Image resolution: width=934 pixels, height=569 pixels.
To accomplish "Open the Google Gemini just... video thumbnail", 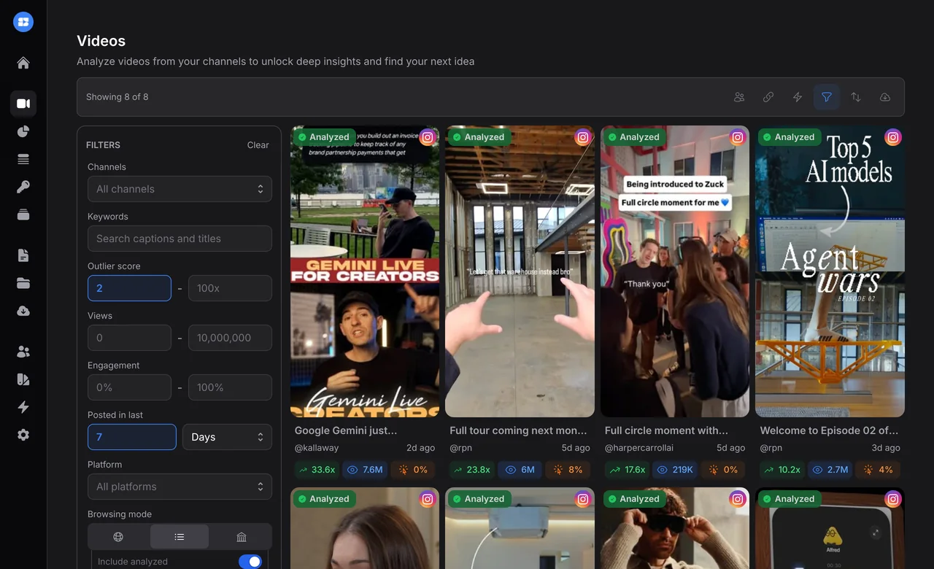I will coord(365,271).
